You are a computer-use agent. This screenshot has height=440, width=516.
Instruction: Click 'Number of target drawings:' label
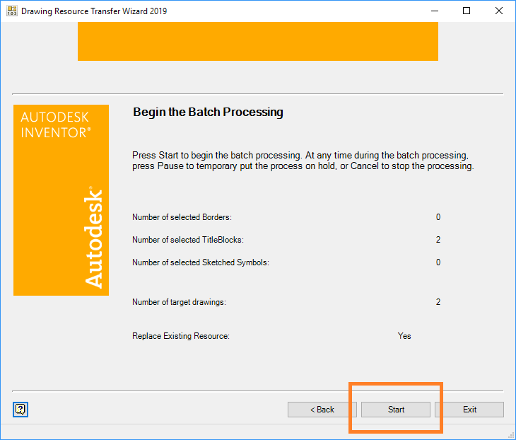tap(179, 302)
